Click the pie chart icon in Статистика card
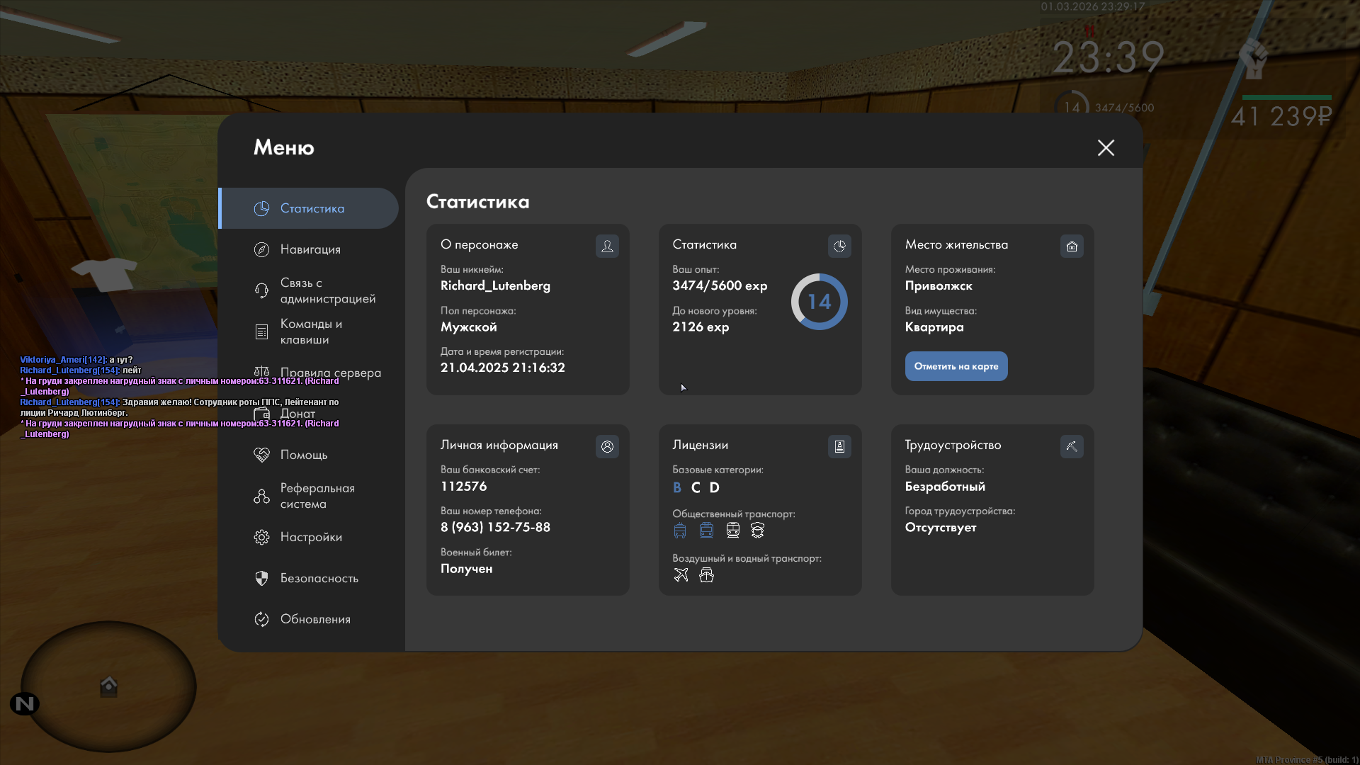Screen dimensions: 1360x765 [x=839, y=246]
